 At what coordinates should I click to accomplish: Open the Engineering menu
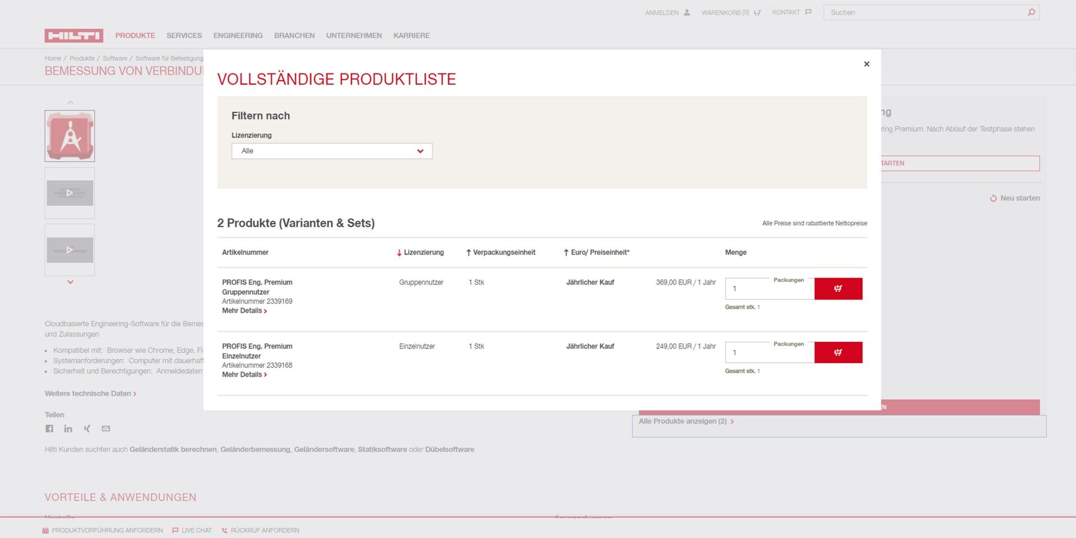point(238,35)
